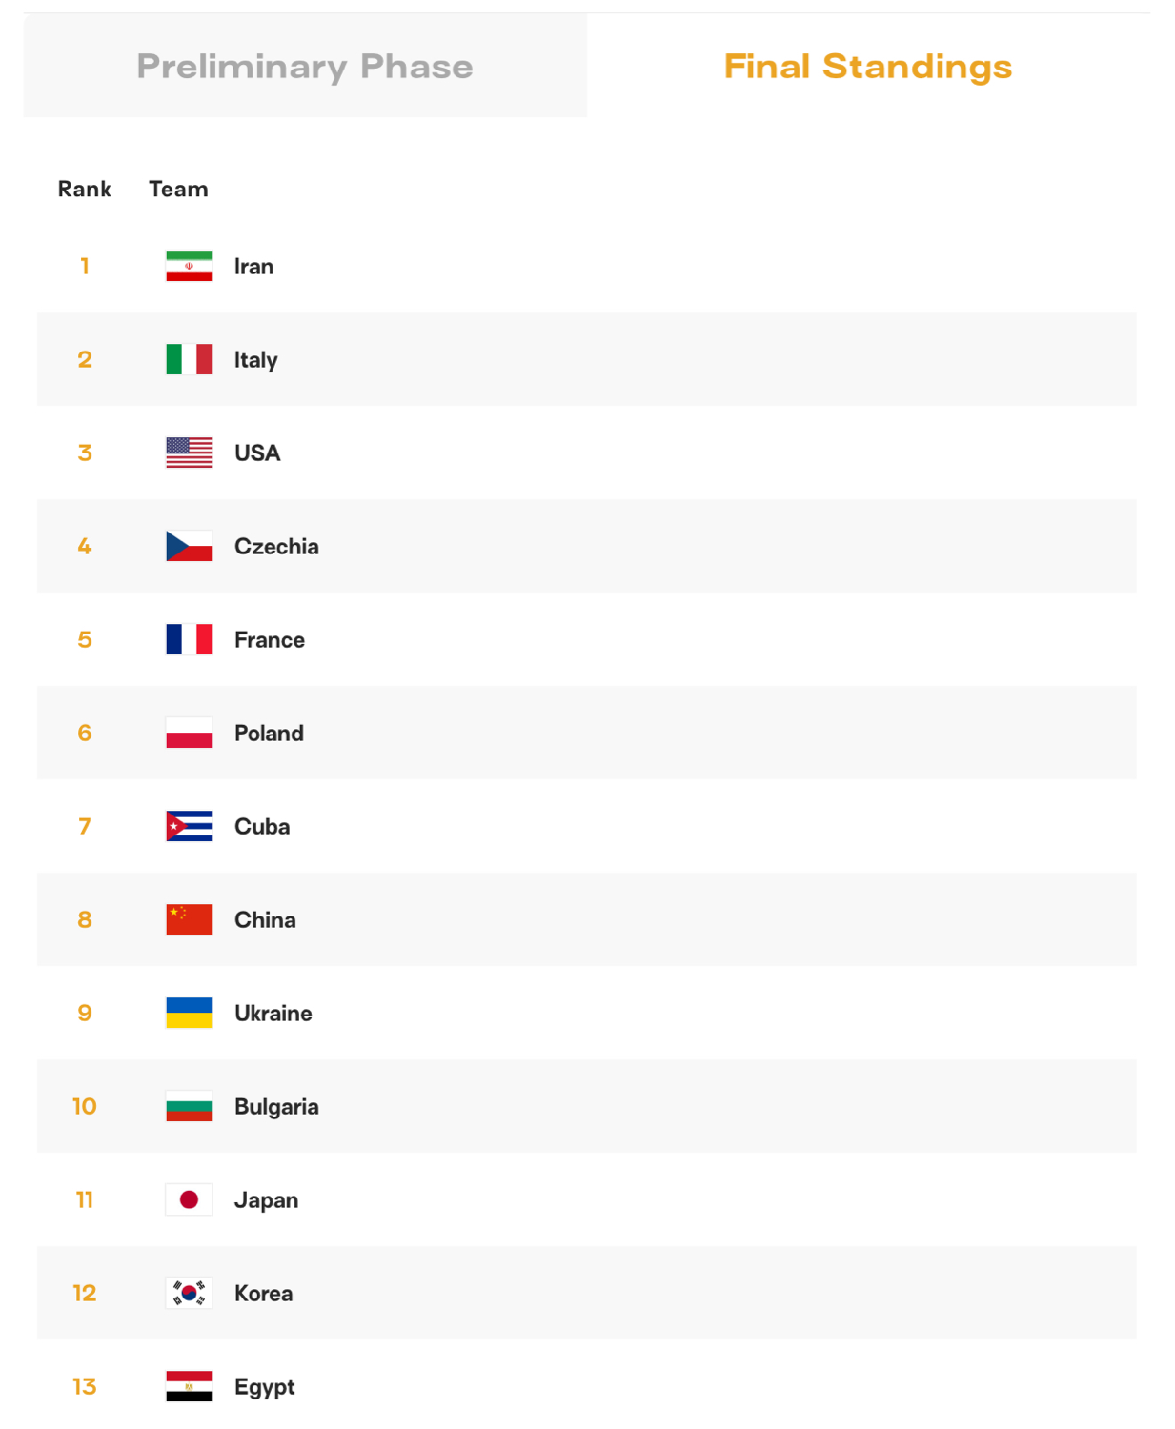Click the Cuba flag icon
Image resolution: width=1175 pixels, height=1429 pixels.
pos(189,826)
